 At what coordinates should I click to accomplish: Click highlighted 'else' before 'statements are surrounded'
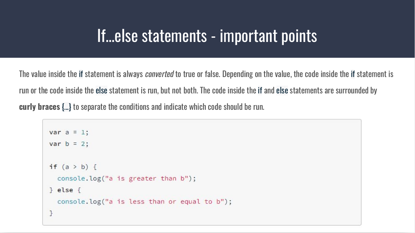(282, 90)
